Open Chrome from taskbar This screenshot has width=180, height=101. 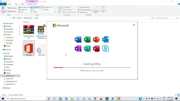tap(95, 98)
